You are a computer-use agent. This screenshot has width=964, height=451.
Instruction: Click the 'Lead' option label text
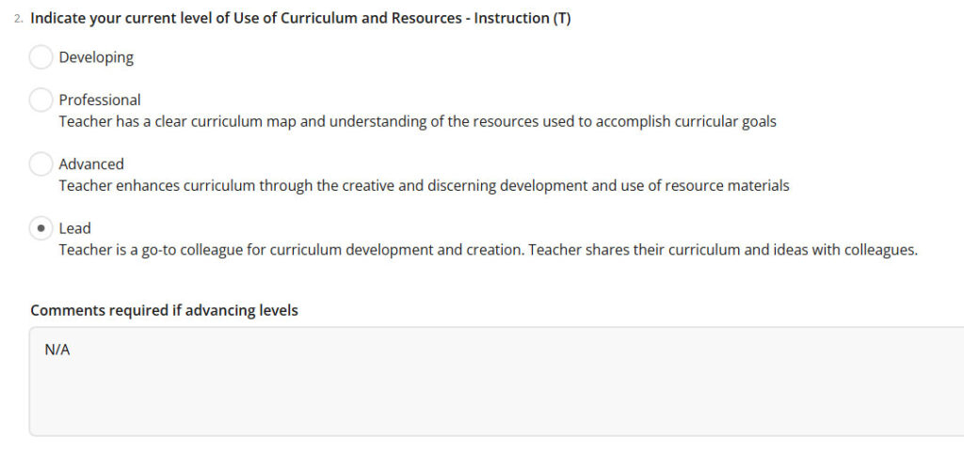click(x=74, y=228)
